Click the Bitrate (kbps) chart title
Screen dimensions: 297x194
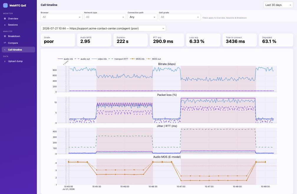(x=167, y=64)
